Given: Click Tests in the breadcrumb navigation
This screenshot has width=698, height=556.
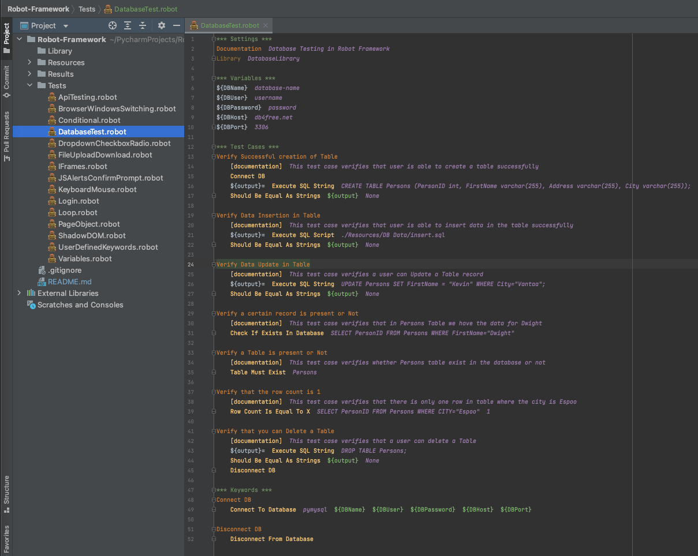Looking at the screenshot, I should click(87, 9).
